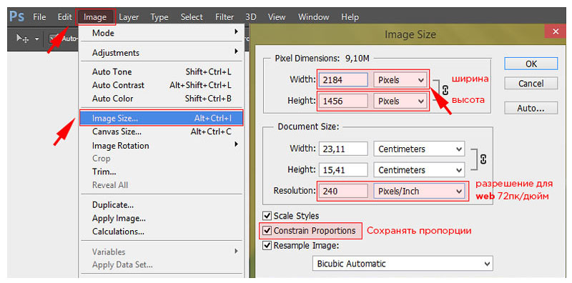Open the Layer menu
This screenshot has width=572, height=283.
click(x=129, y=17)
